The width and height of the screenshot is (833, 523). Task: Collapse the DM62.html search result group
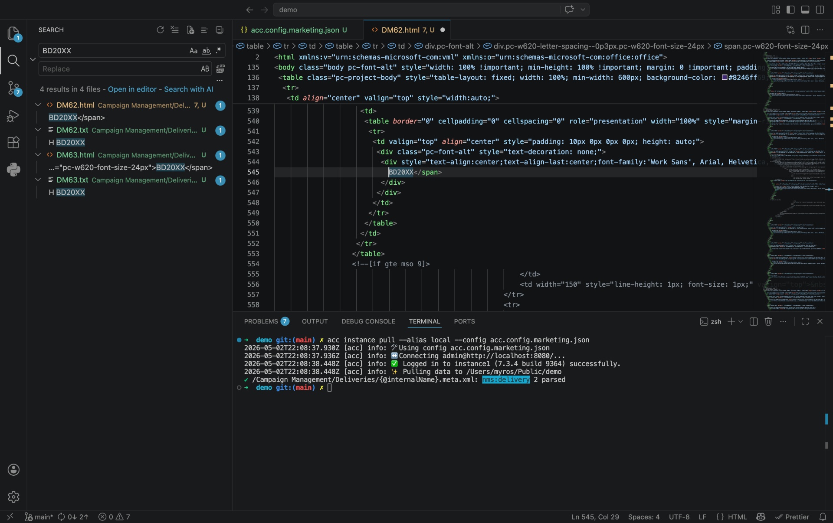click(x=38, y=105)
